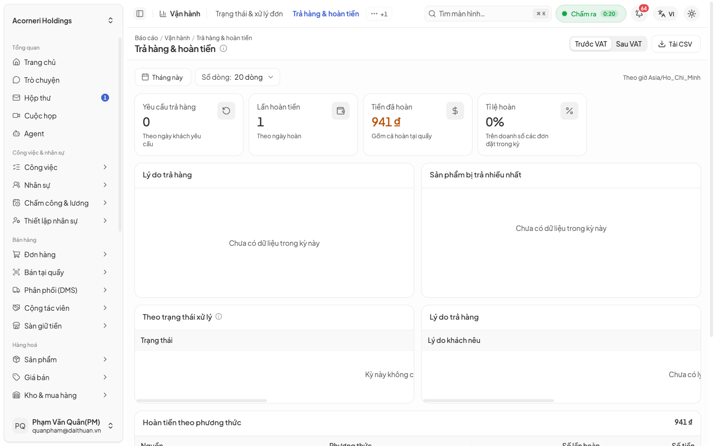The height and width of the screenshot is (446, 714).
Task: Open Trang chủ from the sidebar
Action: [60, 62]
